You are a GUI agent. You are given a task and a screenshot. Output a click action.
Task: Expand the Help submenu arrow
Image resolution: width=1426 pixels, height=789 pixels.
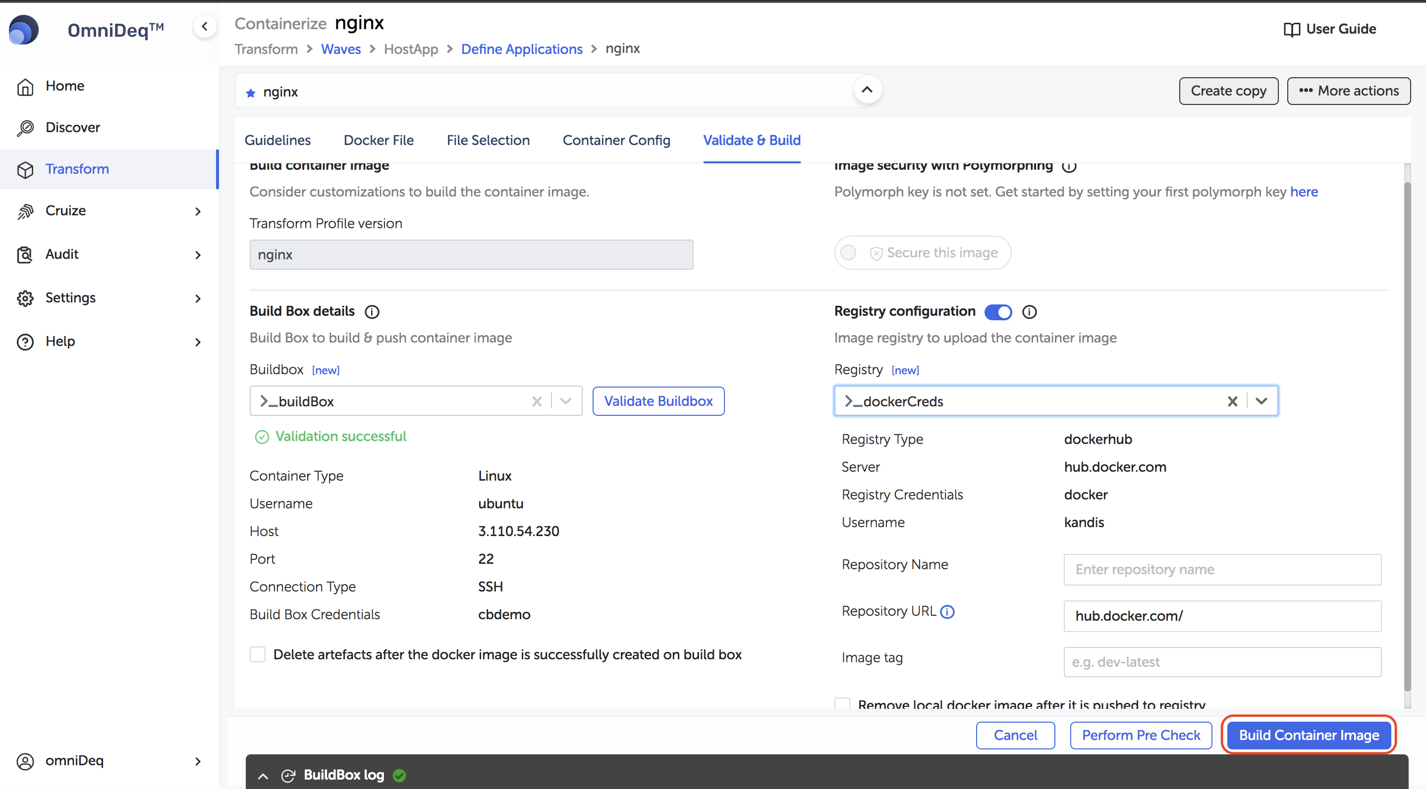[x=198, y=342]
